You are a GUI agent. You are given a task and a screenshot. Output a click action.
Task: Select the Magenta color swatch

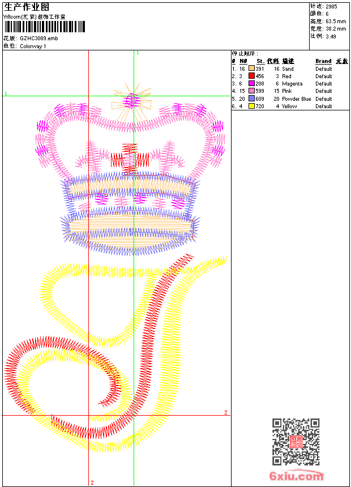click(x=251, y=84)
